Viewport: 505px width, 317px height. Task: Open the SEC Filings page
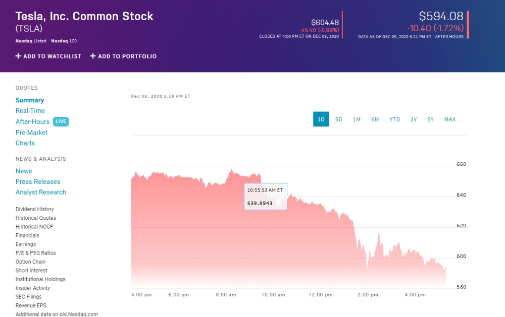coord(29,297)
